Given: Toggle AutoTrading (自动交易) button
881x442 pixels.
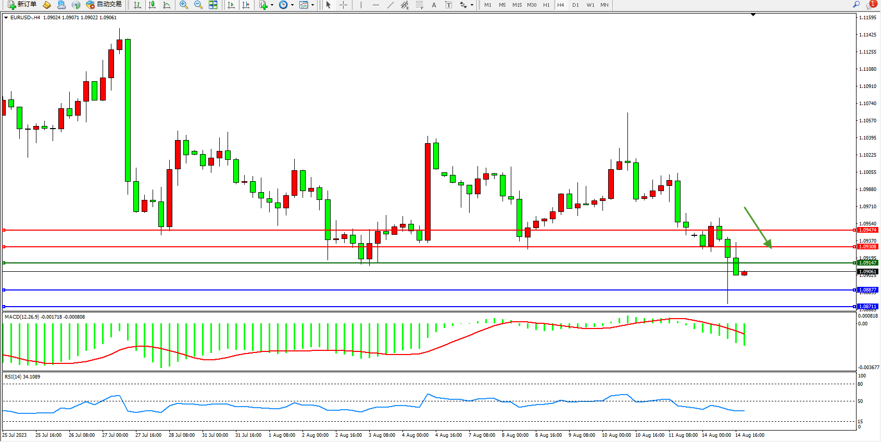Looking at the screenshot, I should tap(104, 5).
